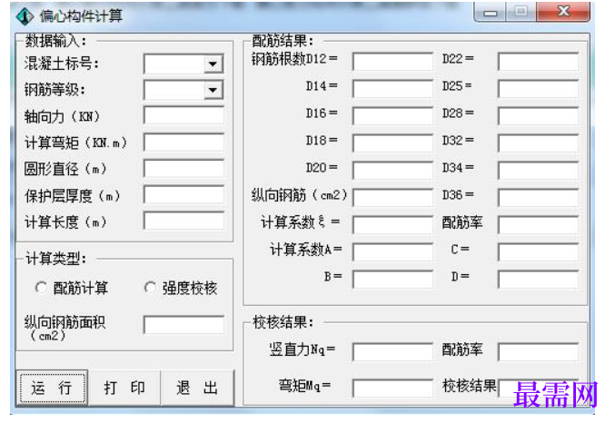Click the 钢筋根数D12 result field
The width and height of the screenshot is (615, 423).
coord(393,62)
